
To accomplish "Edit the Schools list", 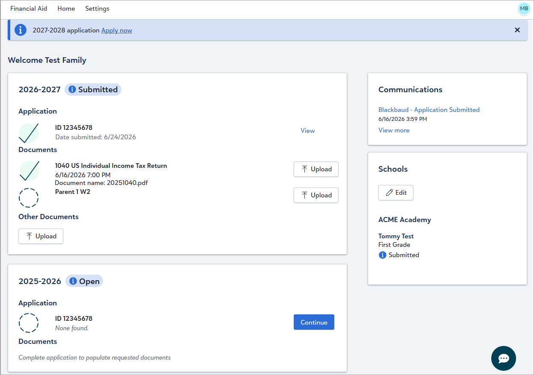I will tap(396, 193).
